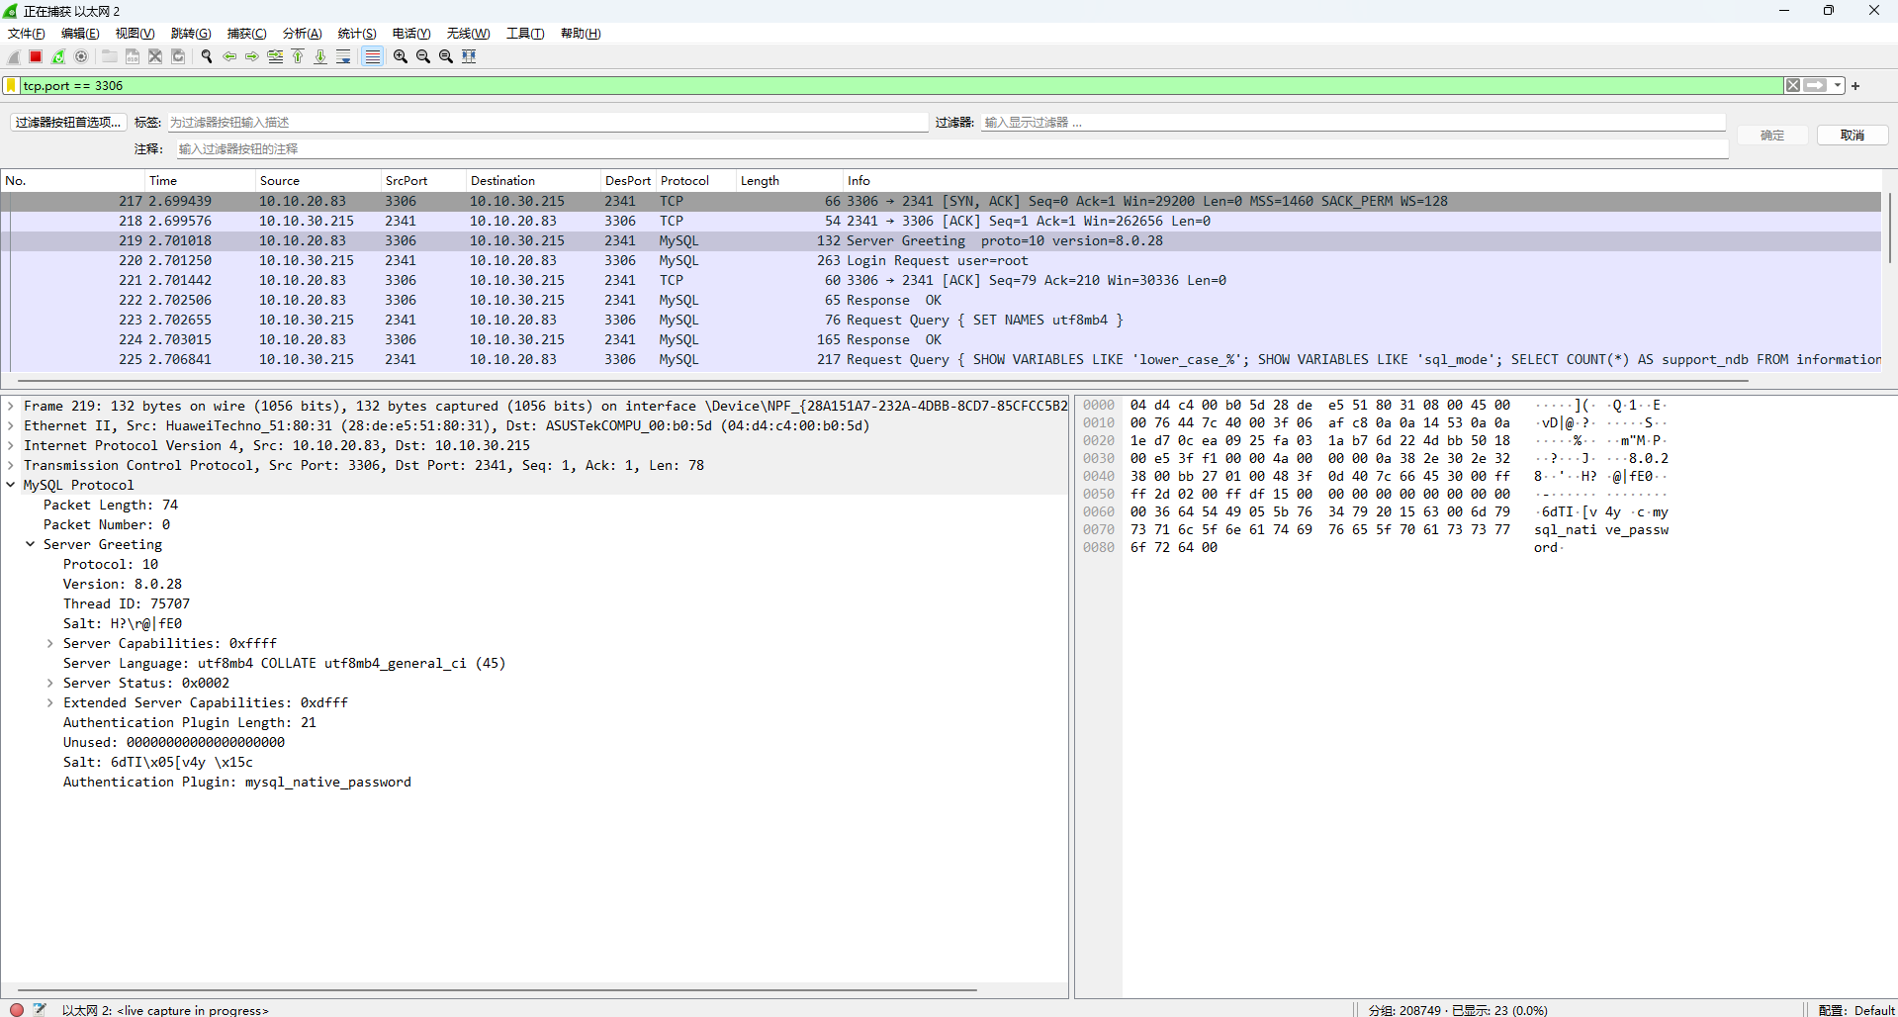Screen dimensions: 1898x1017
Task: Zoom in on packet text
Action: pos(401,56)
